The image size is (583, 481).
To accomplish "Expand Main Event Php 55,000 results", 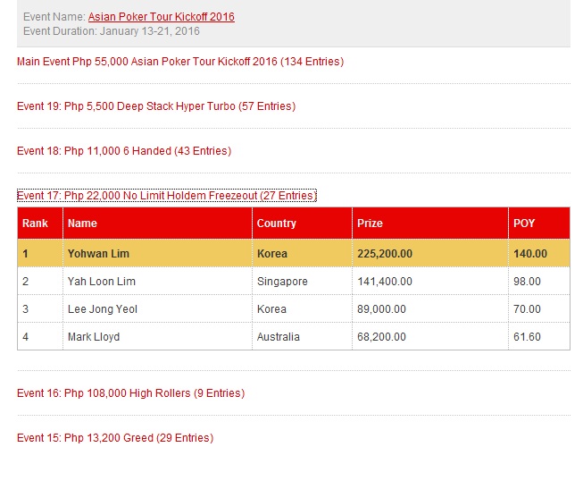I will tap(180, 62).
